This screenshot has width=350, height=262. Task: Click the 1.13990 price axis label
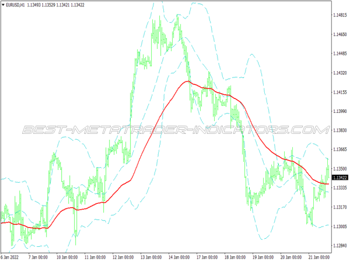click(340, 111)
